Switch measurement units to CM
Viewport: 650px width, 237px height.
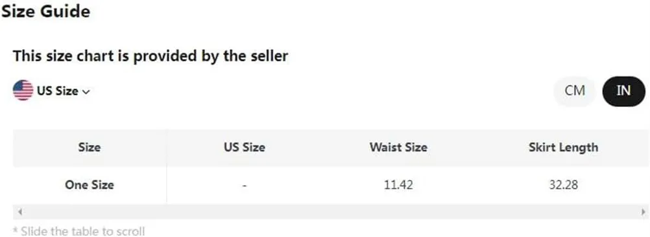click(575, 91)
